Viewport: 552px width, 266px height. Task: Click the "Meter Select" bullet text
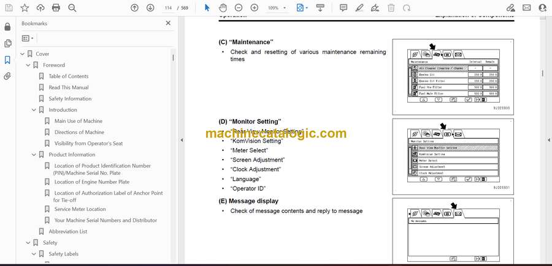249,150
